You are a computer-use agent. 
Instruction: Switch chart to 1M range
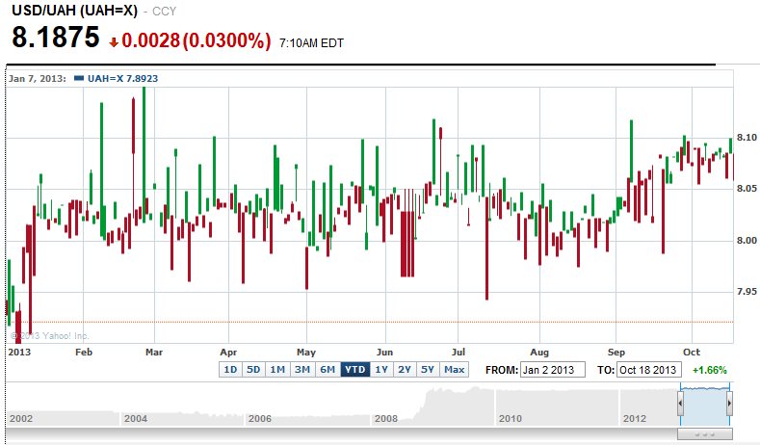tap(277, 370)
